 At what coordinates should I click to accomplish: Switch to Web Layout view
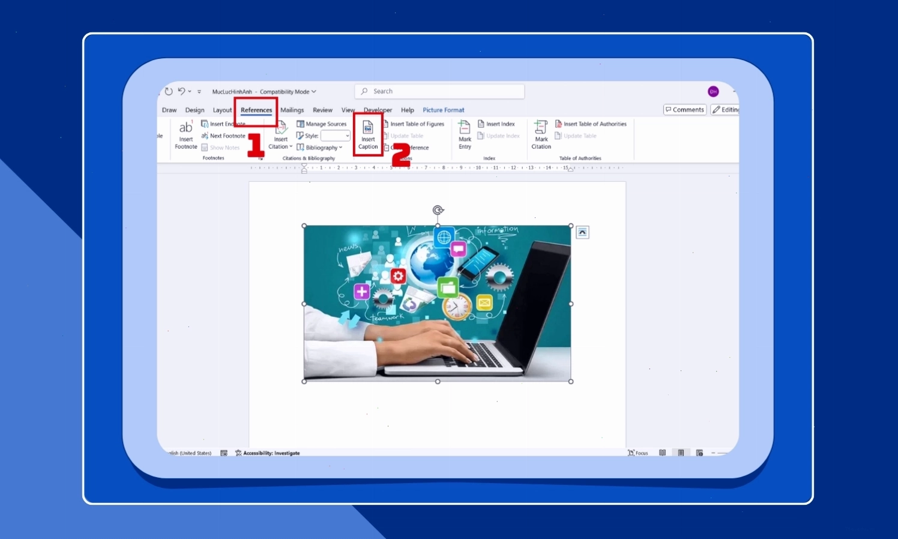point(699,453)
